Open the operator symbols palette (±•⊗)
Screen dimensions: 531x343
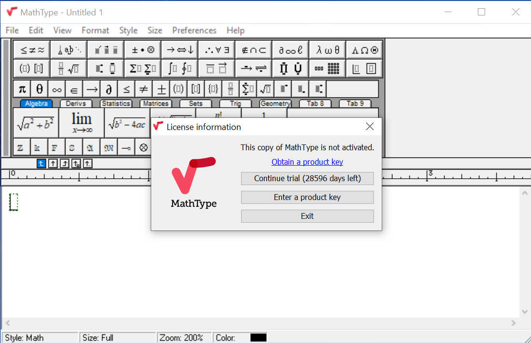pyautogui.click(x=143, y=50)
